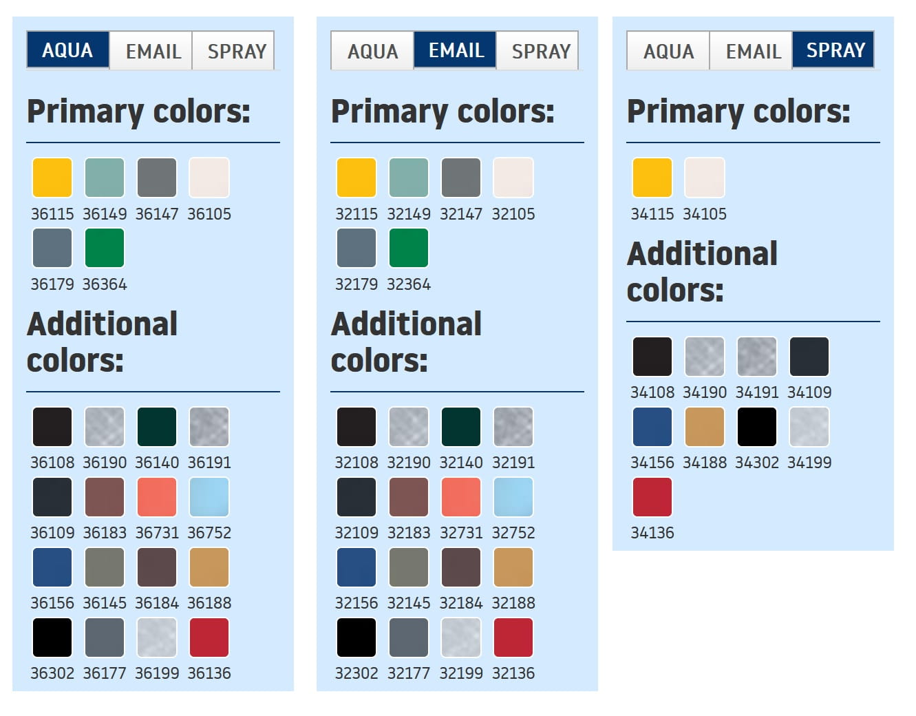Choose off-white swatch 34105
916x716 pixels.
coord(705,178)
